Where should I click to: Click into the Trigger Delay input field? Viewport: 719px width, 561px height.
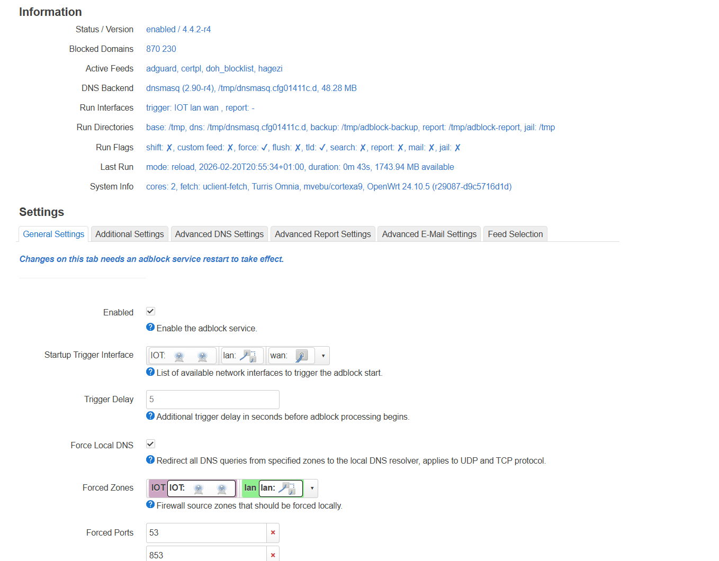pyautogui.click(x=212, y=400)
